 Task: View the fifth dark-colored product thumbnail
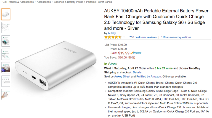[x=6, y=68]
